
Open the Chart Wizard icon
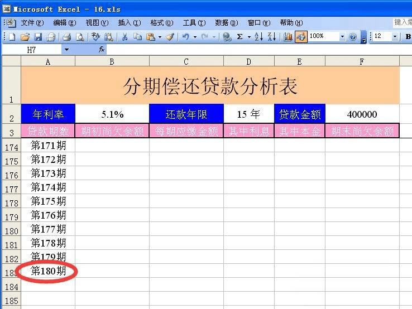[288, 37]
